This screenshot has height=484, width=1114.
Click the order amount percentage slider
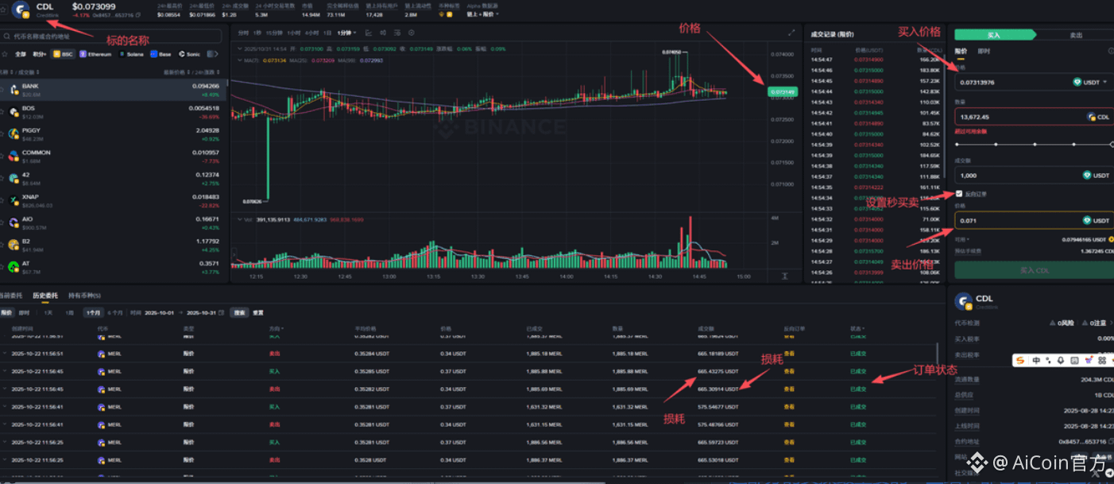(x=1034, y=145)
